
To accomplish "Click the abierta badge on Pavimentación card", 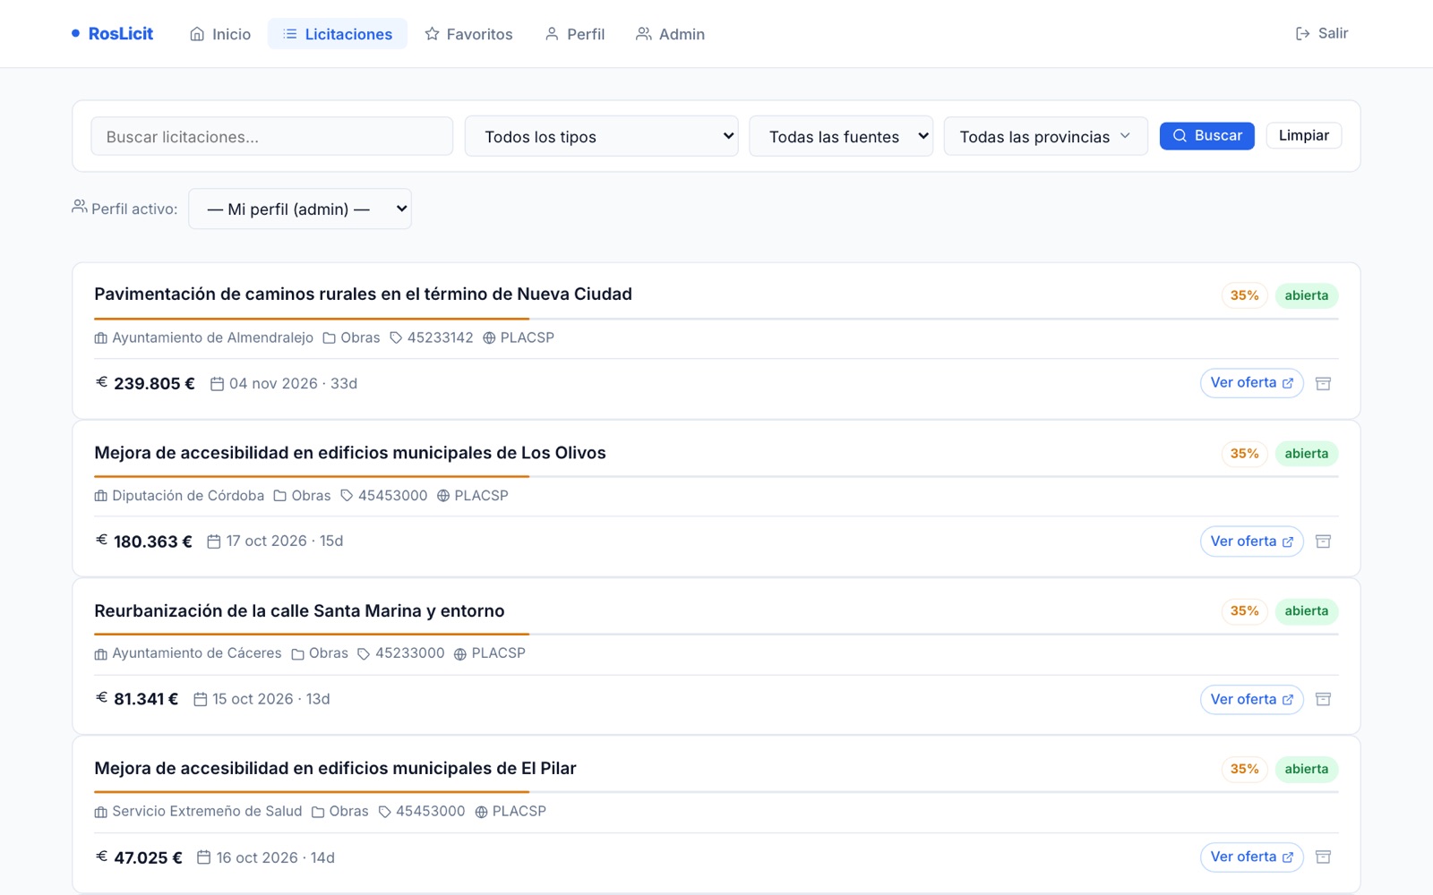I will pos(1307,295).
